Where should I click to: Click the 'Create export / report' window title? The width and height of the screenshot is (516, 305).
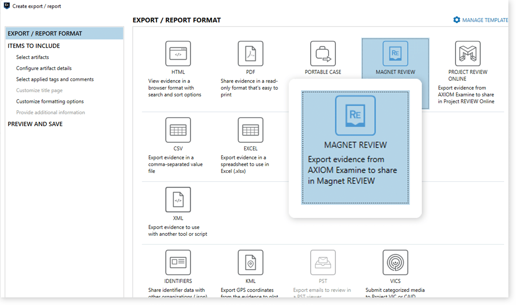(x=37, y=6)
